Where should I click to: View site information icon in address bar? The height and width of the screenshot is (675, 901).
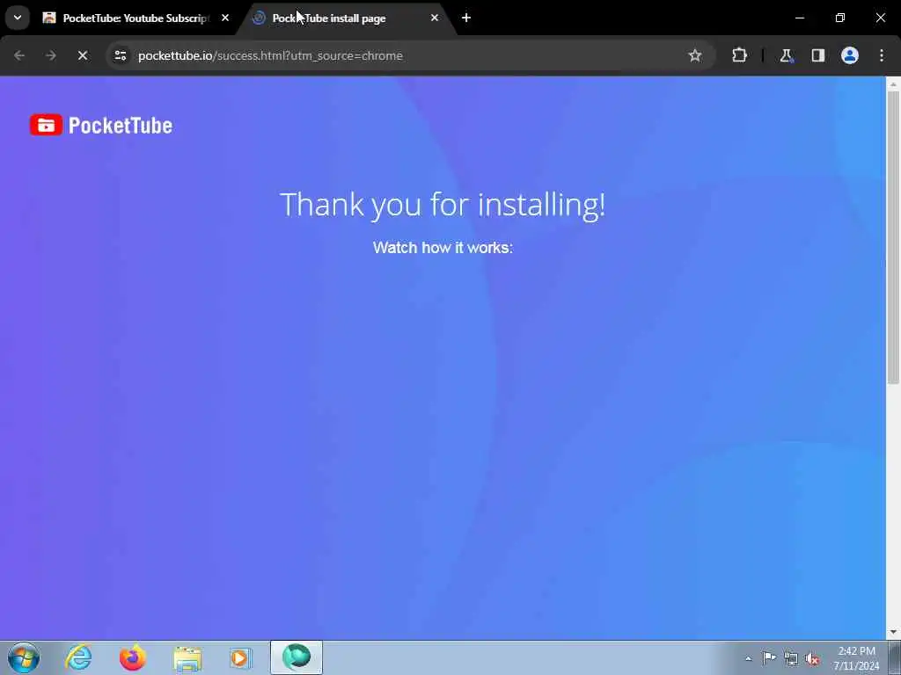point(120,55)
